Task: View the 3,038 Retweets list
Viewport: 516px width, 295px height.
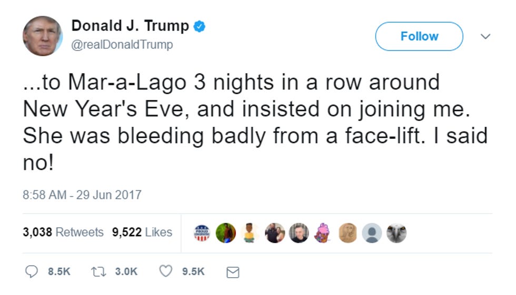Action: click(63, 232)
